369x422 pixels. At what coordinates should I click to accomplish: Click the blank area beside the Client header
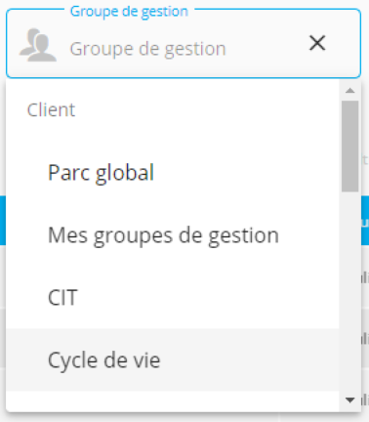point(207,109)
